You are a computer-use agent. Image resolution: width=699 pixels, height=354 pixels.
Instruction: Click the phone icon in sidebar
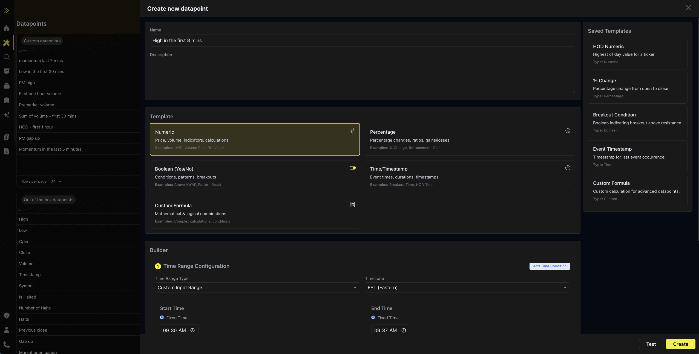(7, 344)
